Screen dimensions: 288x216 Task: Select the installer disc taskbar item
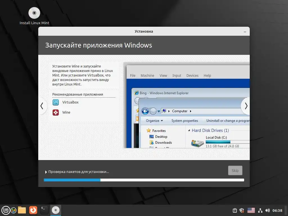pos(55,210)
